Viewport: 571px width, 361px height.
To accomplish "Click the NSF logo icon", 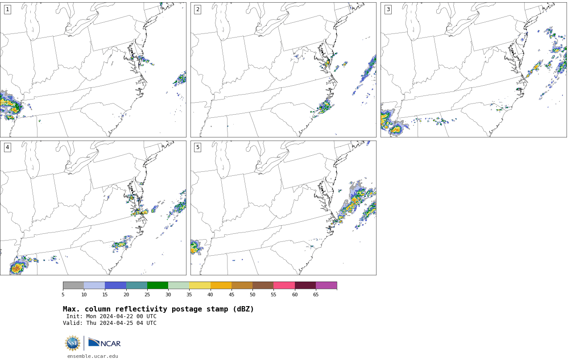I will (73, 343).
